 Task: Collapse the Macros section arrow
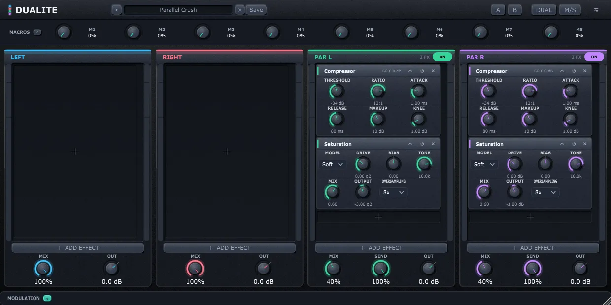37,32
